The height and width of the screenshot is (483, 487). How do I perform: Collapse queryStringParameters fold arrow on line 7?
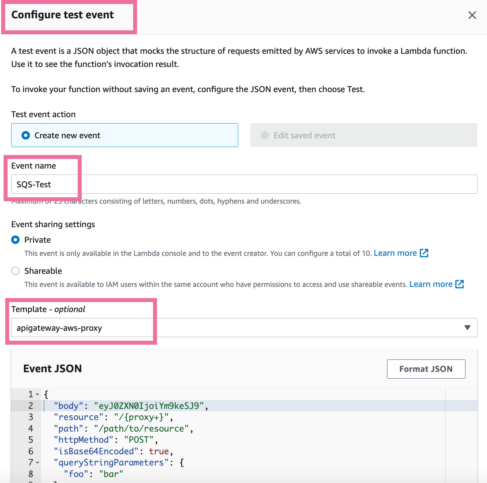(x=37, y=463)
